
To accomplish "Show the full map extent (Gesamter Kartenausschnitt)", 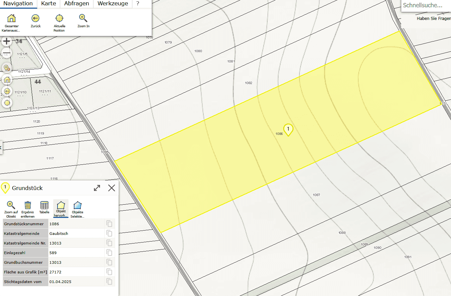I will (x=12, y=23).
